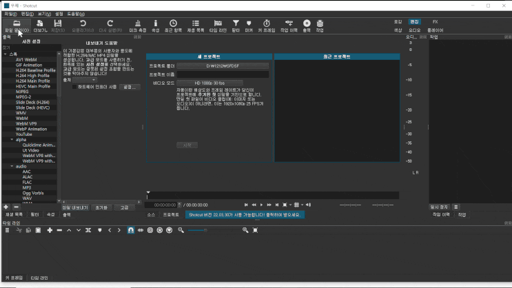Image resolution: width=512 pixels, height=288 pixels.
Task: Click the Remove preset minus button
Action: pos(16,207)
